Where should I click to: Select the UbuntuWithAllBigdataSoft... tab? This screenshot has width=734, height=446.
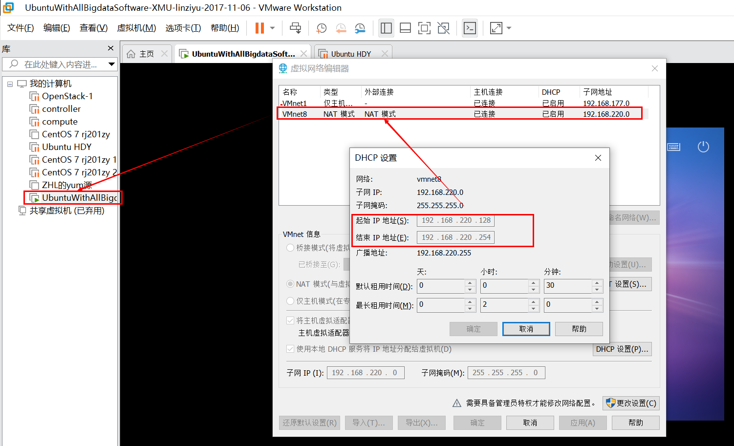coord(243,54)
